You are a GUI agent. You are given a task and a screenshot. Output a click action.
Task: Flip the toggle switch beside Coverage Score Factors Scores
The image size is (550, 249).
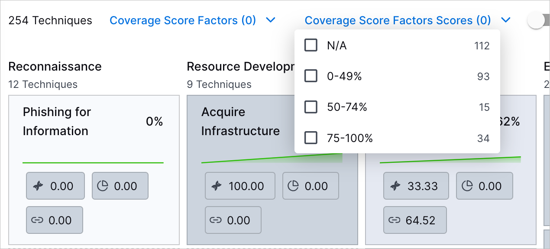[x=538, y=20]
